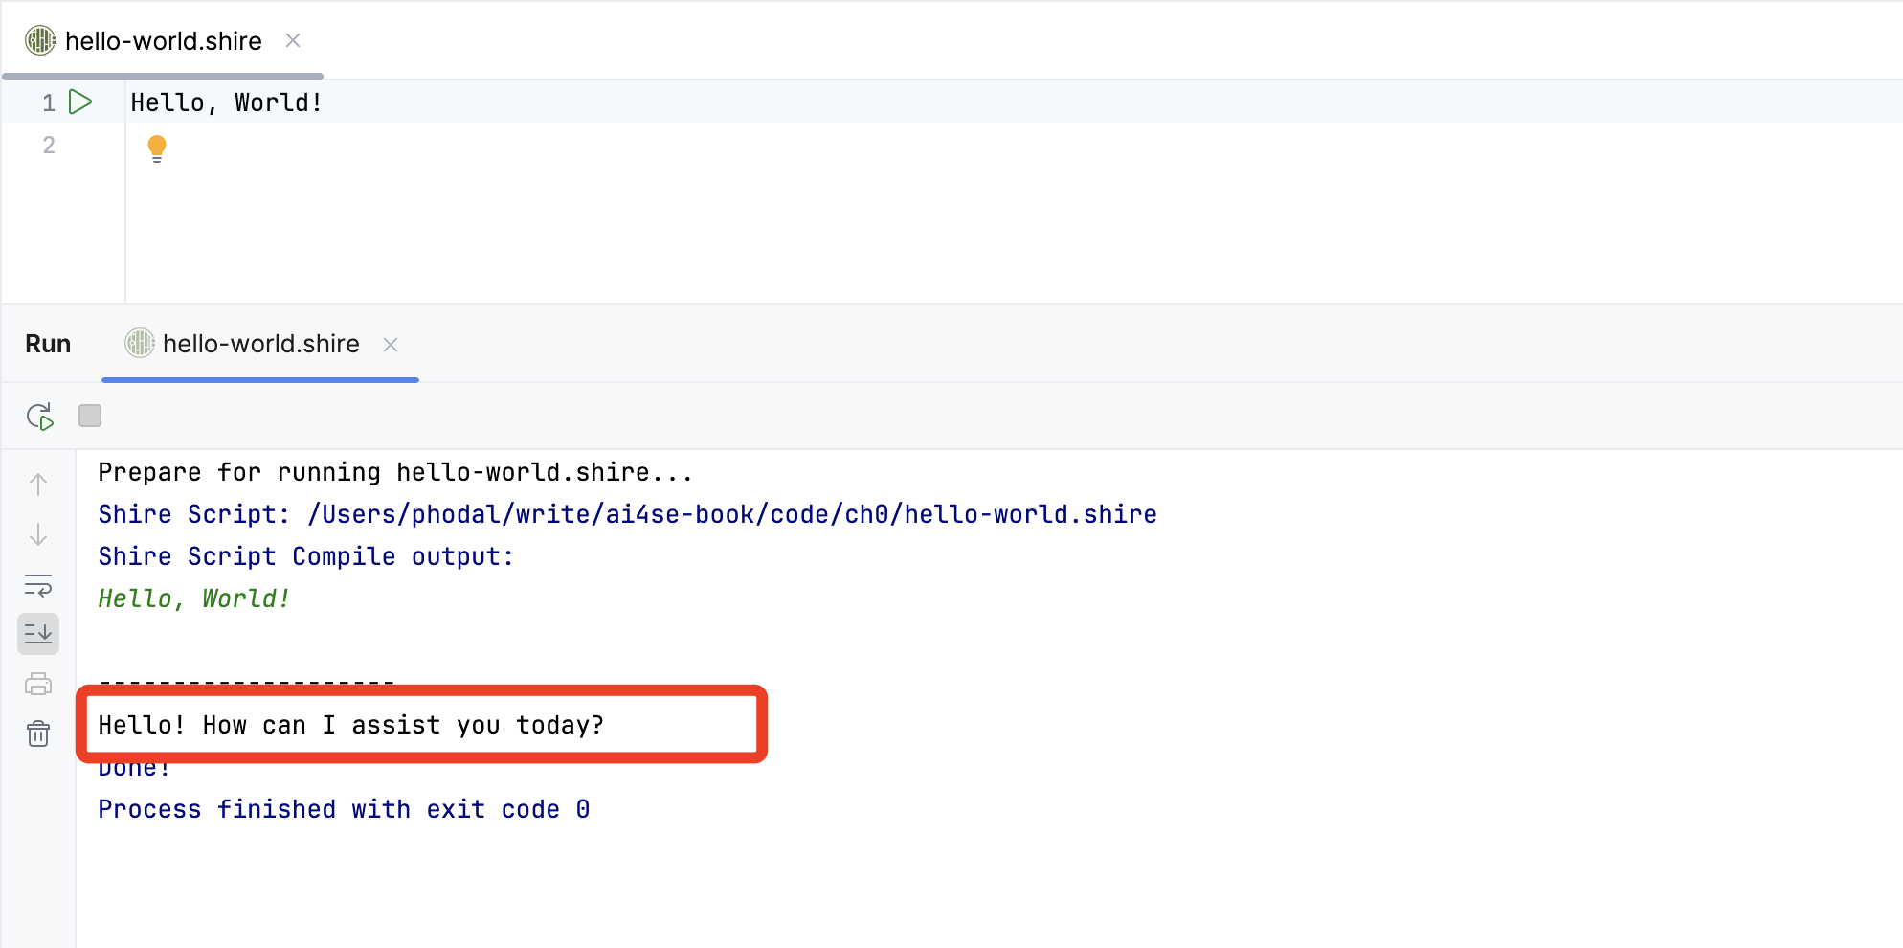Screen dimensions: 1903x948
Task: Close the hello-world.shire editor tab
Action: (293, 40)
